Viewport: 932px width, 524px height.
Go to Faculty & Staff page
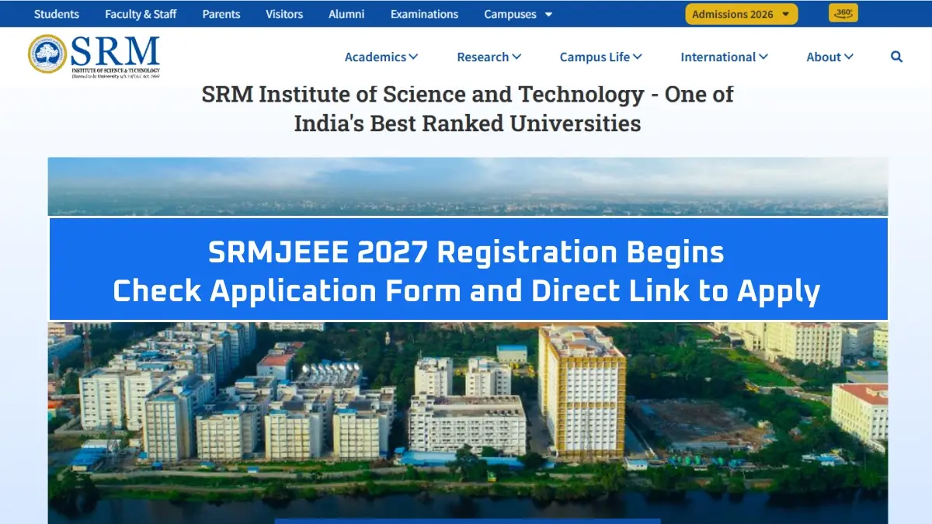click(x=141, y=14)
